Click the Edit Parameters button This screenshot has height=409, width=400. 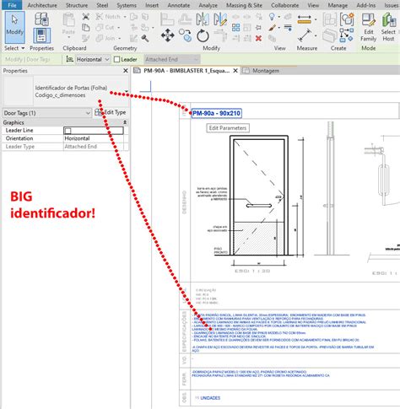pyautogui.click(x=228, y=128)
